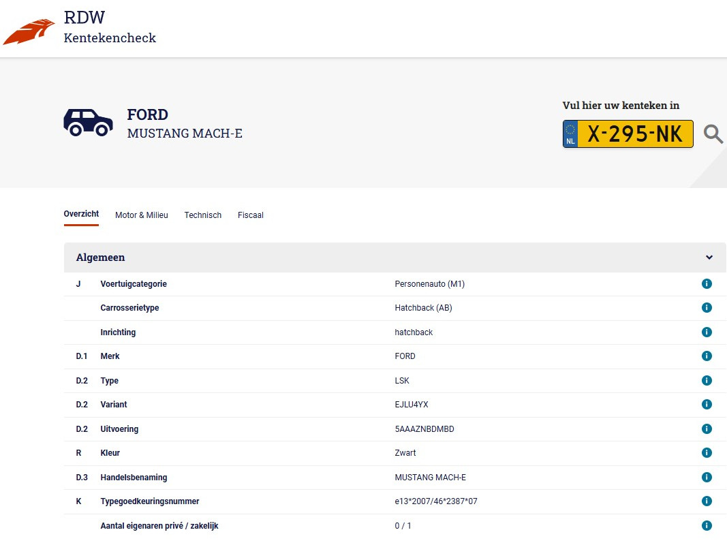Click the RDW Kentekencheck title link
The height and width of the screenshot is (545, 727).
tap(110, 28)
